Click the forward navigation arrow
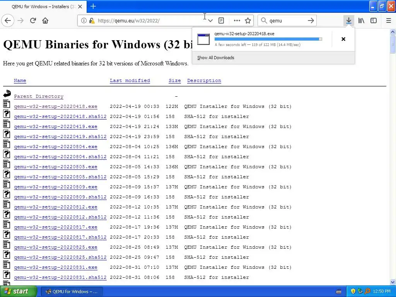Screen dimensions: 396x297 21,20
